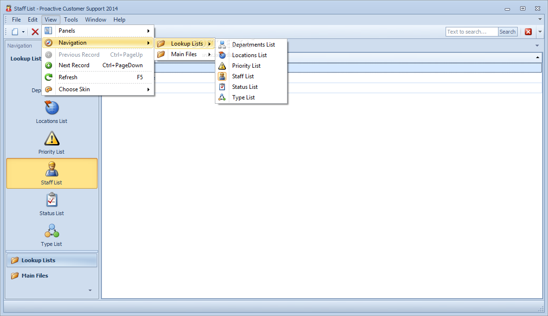548x316 pixels.
Task: Maximize the application window
Action: pyautogui.click(x=523, y=8)
